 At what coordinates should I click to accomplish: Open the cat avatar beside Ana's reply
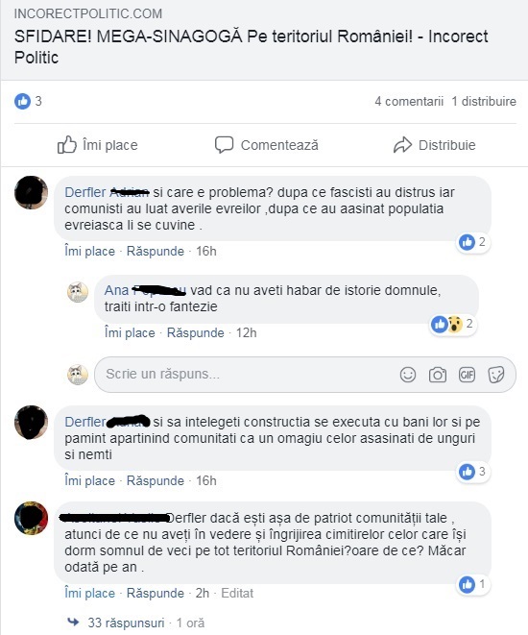click(77, 292)
